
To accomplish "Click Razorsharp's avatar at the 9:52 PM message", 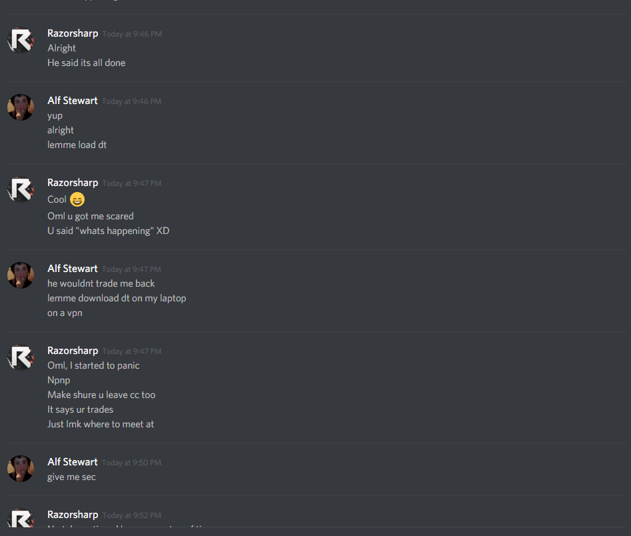I will point(21,518).
